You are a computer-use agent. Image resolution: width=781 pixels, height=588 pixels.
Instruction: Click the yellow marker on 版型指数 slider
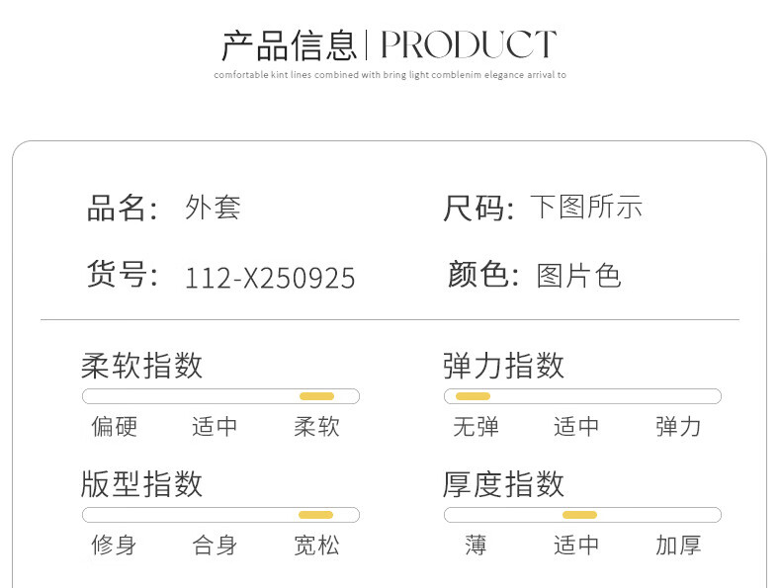(x=315, y=515)
